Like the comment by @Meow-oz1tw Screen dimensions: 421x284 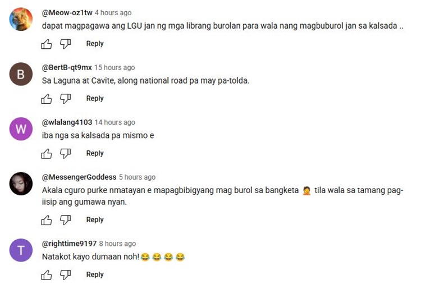47,44
